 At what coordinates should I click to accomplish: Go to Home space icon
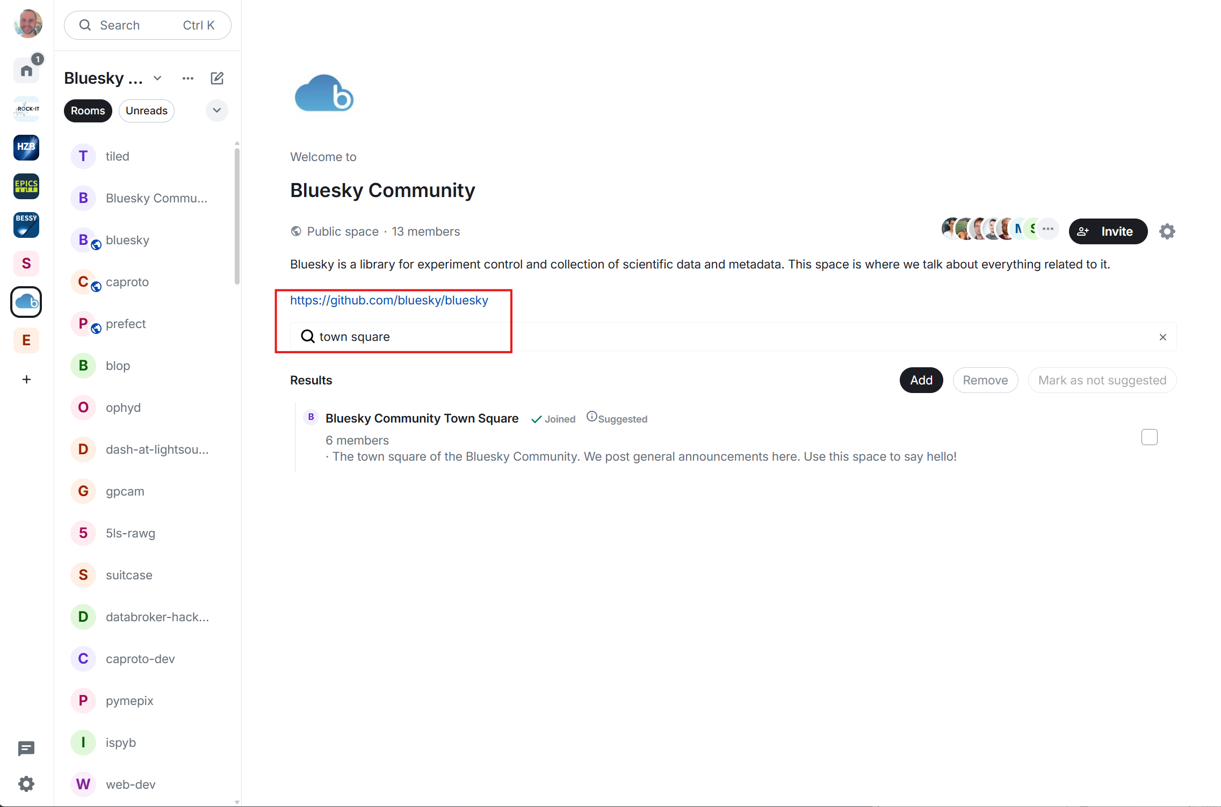point(26,70)
